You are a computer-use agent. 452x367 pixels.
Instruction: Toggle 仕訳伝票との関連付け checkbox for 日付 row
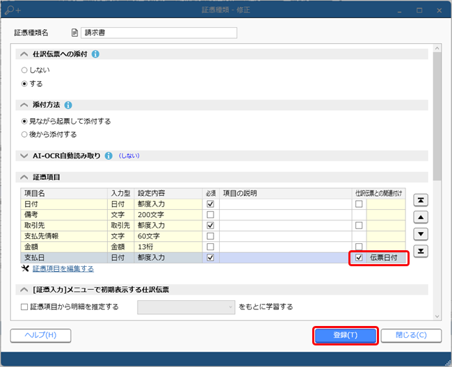pos(359,204)
